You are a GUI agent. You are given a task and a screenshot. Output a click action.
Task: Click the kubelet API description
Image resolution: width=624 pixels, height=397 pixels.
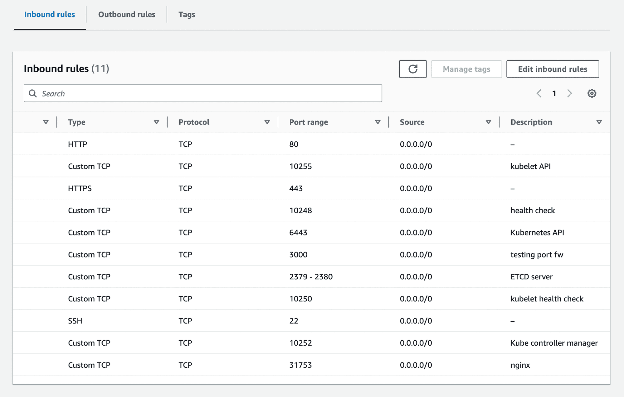coord(531,166)
